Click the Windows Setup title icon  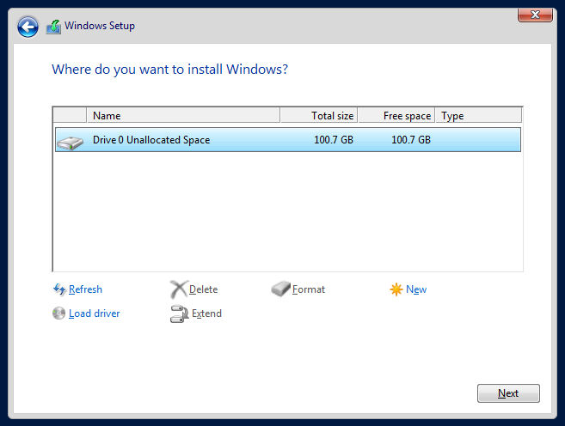point(53,27)
